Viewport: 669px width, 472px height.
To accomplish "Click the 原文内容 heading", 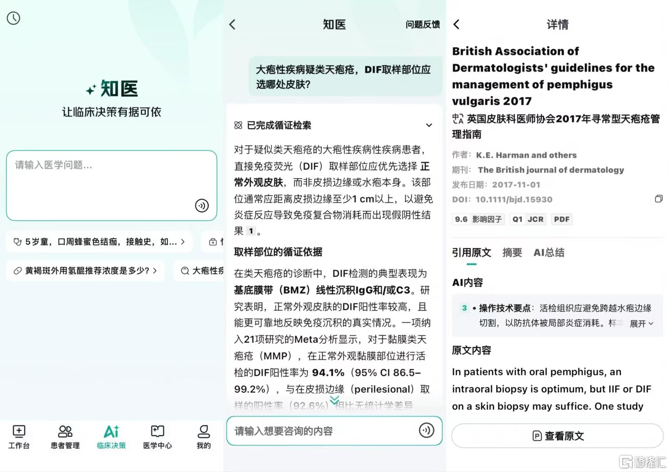I will (x=471, y=350).
